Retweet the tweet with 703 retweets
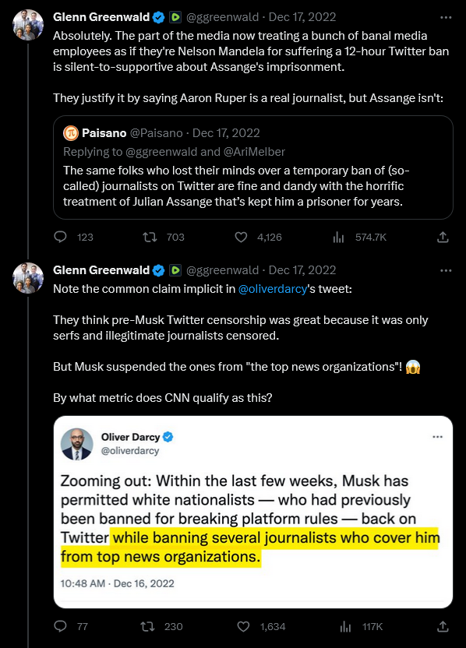This screenshot has height=648, width=466. click(150, 237)
